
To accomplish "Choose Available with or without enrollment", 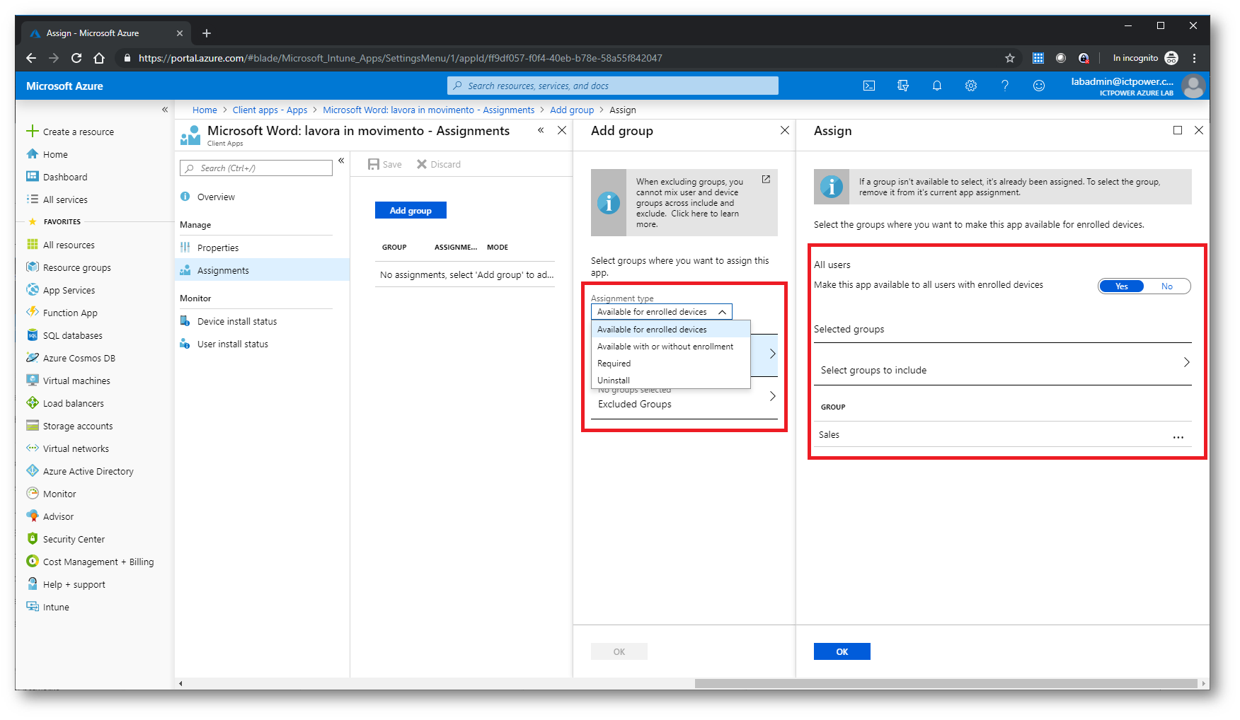I will (x=671, y=347).
